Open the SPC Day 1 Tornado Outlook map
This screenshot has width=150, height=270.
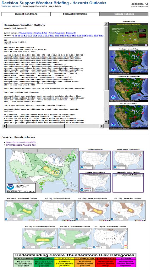click(57, 210)
